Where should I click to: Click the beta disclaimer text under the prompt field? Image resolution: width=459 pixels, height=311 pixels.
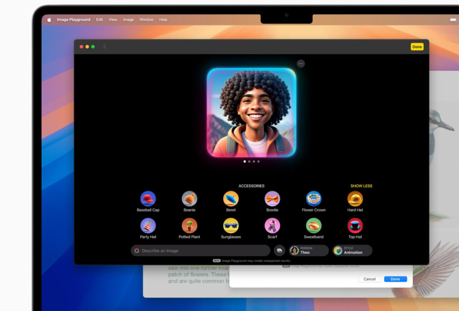(256, 261)
